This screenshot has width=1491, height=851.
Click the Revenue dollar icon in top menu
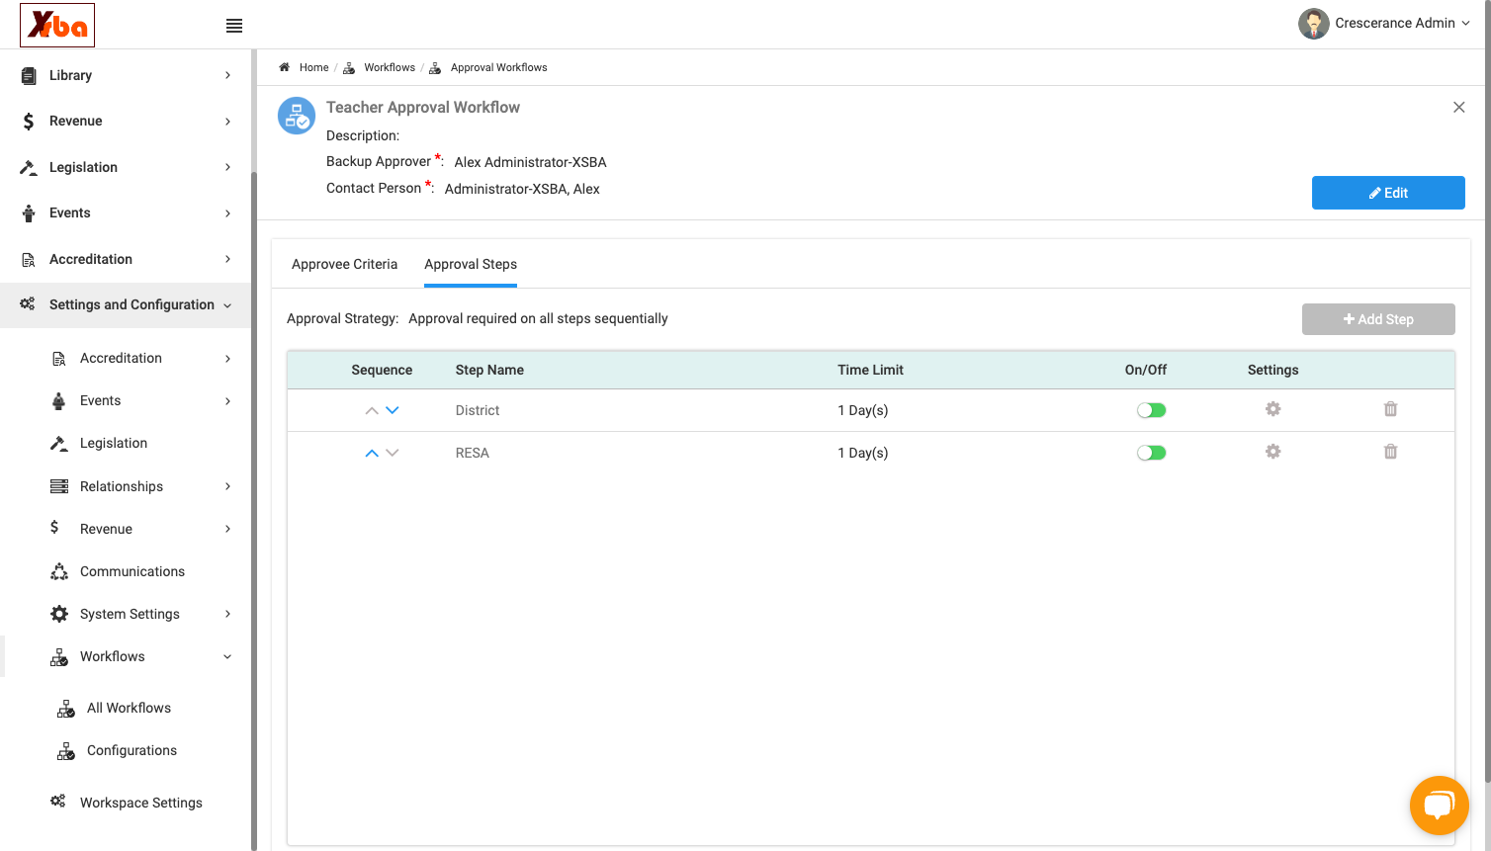[29, 122]
